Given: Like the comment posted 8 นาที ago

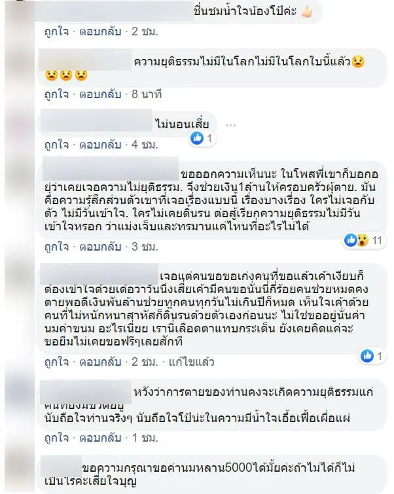Looking at the screenshot, I should coord(56,94).
